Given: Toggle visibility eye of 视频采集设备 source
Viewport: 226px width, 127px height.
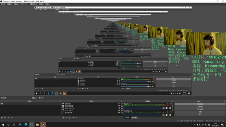Looking at the screenshot, I should pos(119,106).
